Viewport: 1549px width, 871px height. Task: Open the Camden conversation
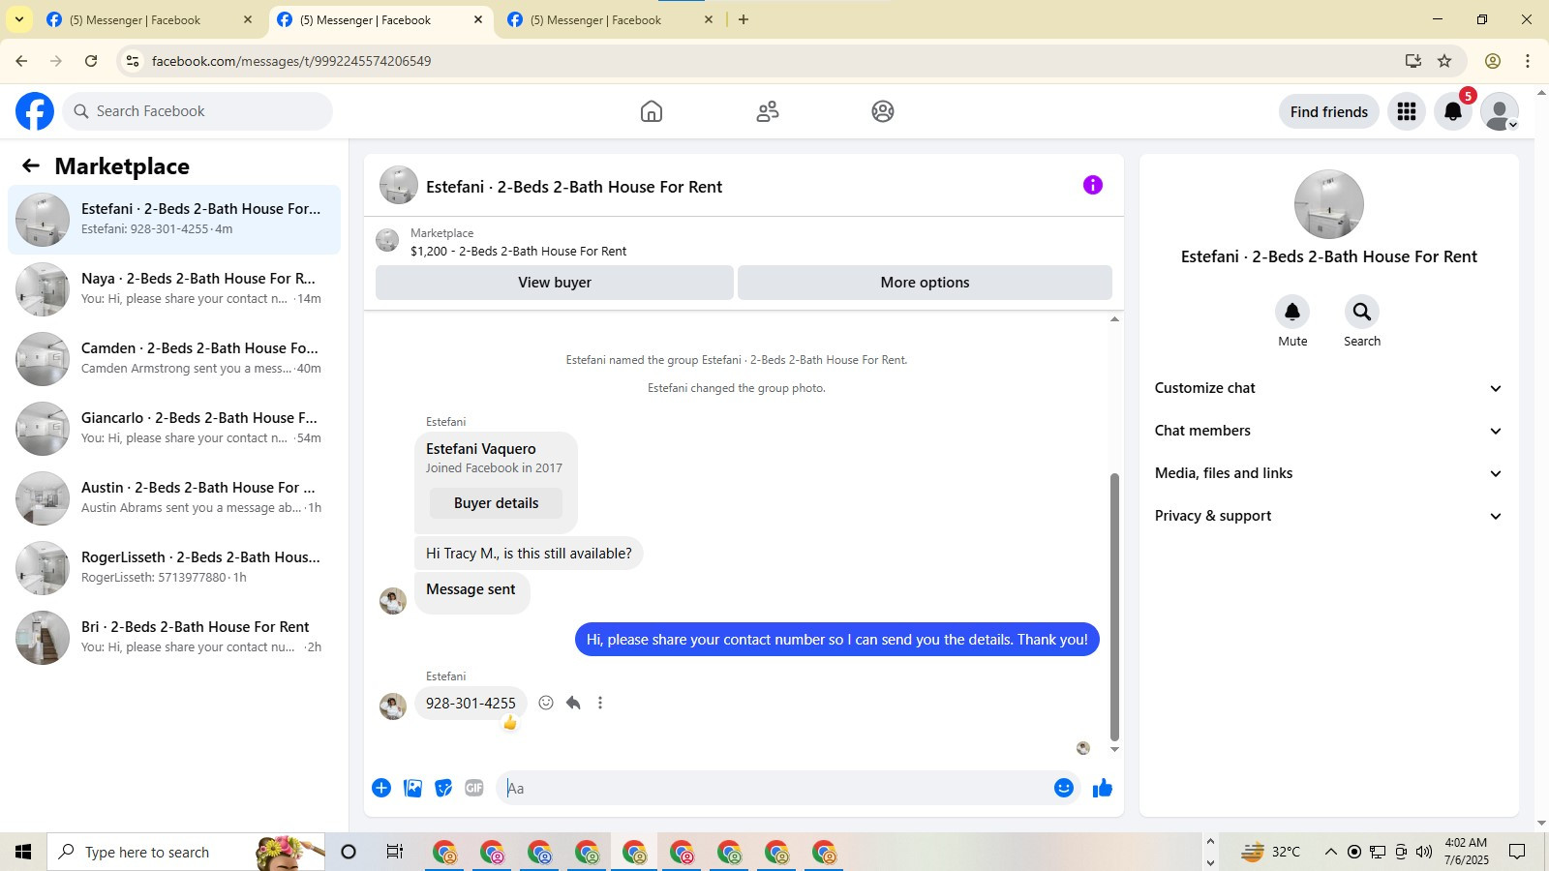click(x=174, y=359)
